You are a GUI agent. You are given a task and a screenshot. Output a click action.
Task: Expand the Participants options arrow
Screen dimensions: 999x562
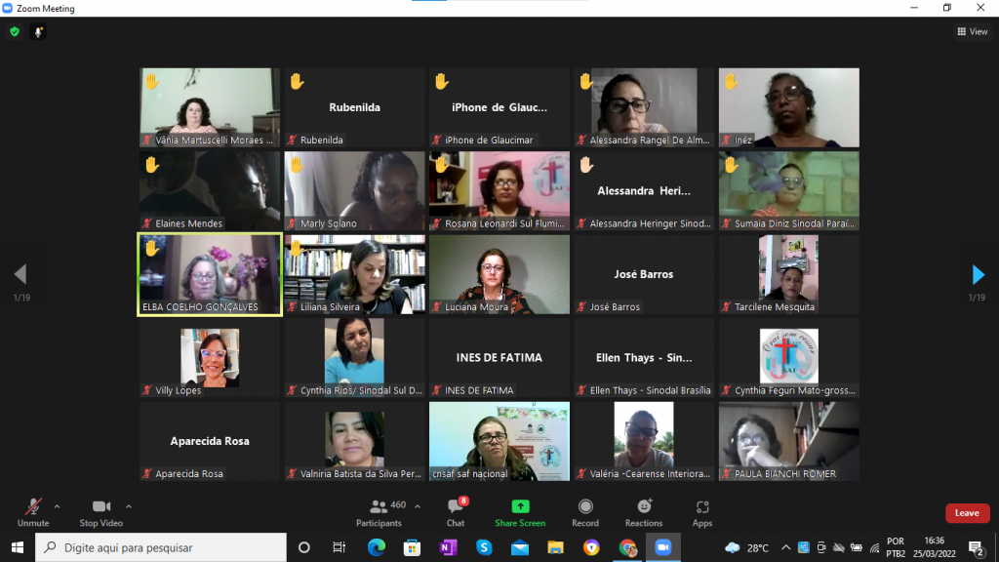click(419, 506)
